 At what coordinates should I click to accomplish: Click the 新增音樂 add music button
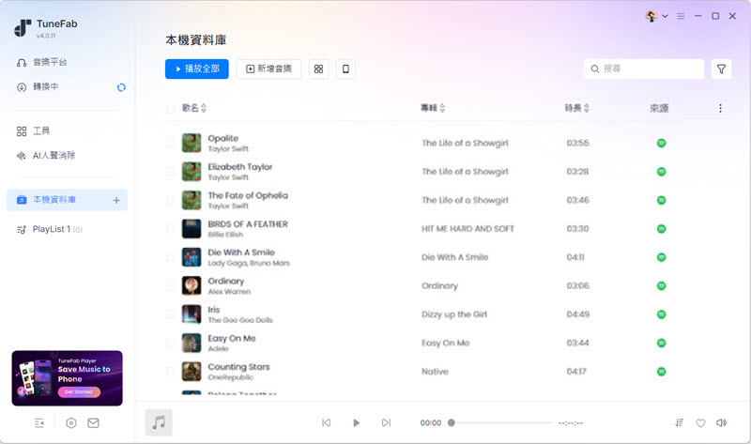[268, 69]
